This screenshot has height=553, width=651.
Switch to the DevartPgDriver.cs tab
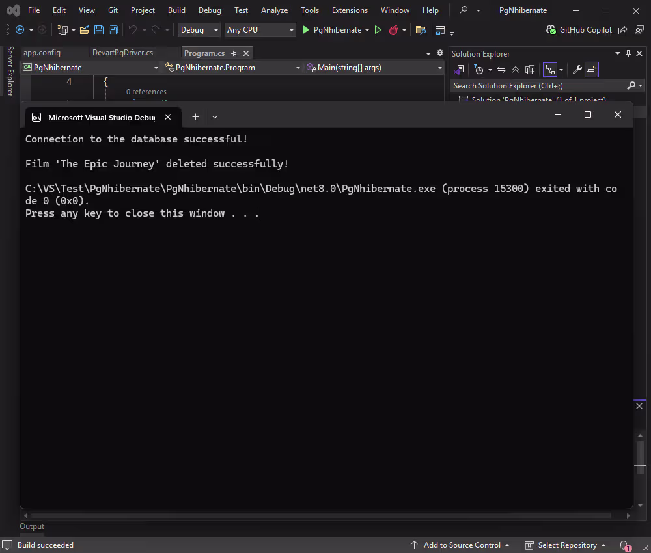(x=122, y=53)
